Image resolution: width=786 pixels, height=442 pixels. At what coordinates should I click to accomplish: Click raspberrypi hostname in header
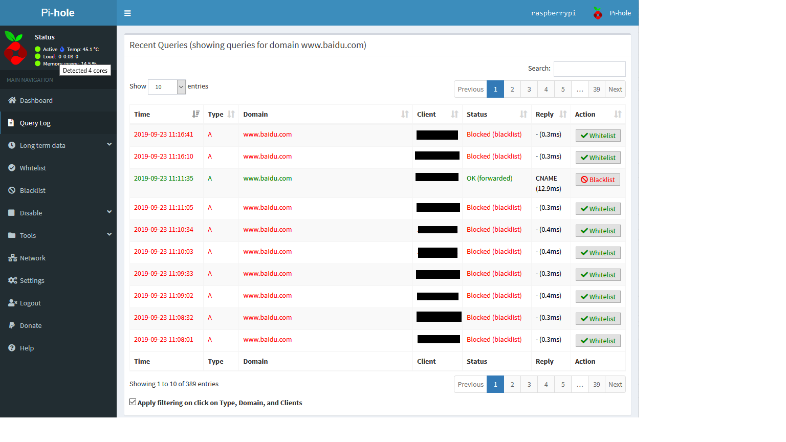pyautogui.click(x=553, y=13)
